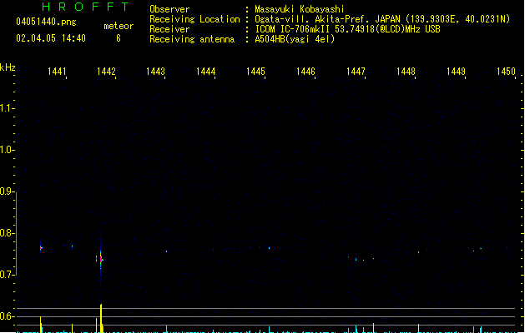Click the 0.7 frequency axis label
Image resolution: width=525 pixels, height=333 pixels.
coord(6,275)
